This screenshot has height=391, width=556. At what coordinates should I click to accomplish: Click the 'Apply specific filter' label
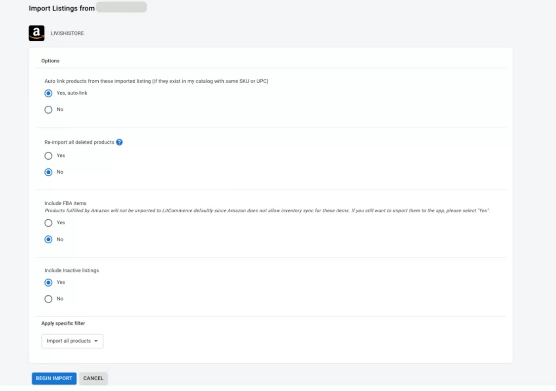pyautogui.click(x=63, y=324)
